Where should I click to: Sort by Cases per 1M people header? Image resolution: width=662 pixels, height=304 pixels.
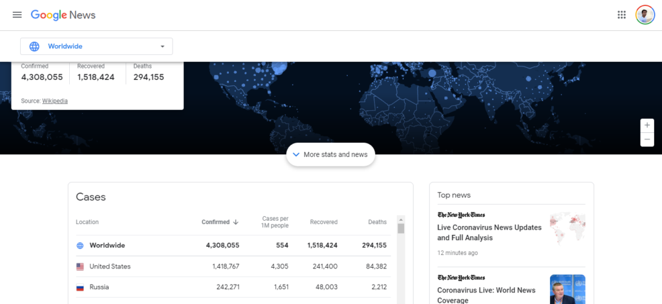point(275,222)
